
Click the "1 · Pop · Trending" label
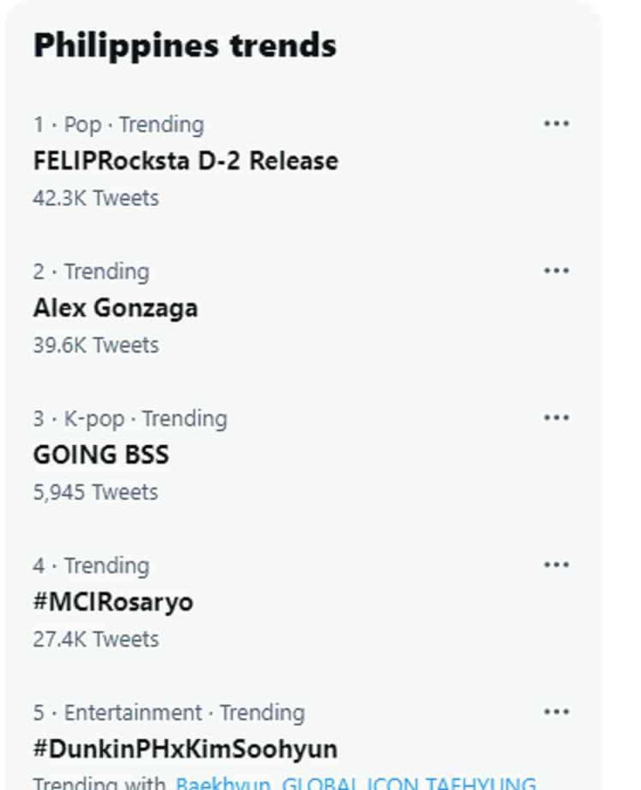118,124
